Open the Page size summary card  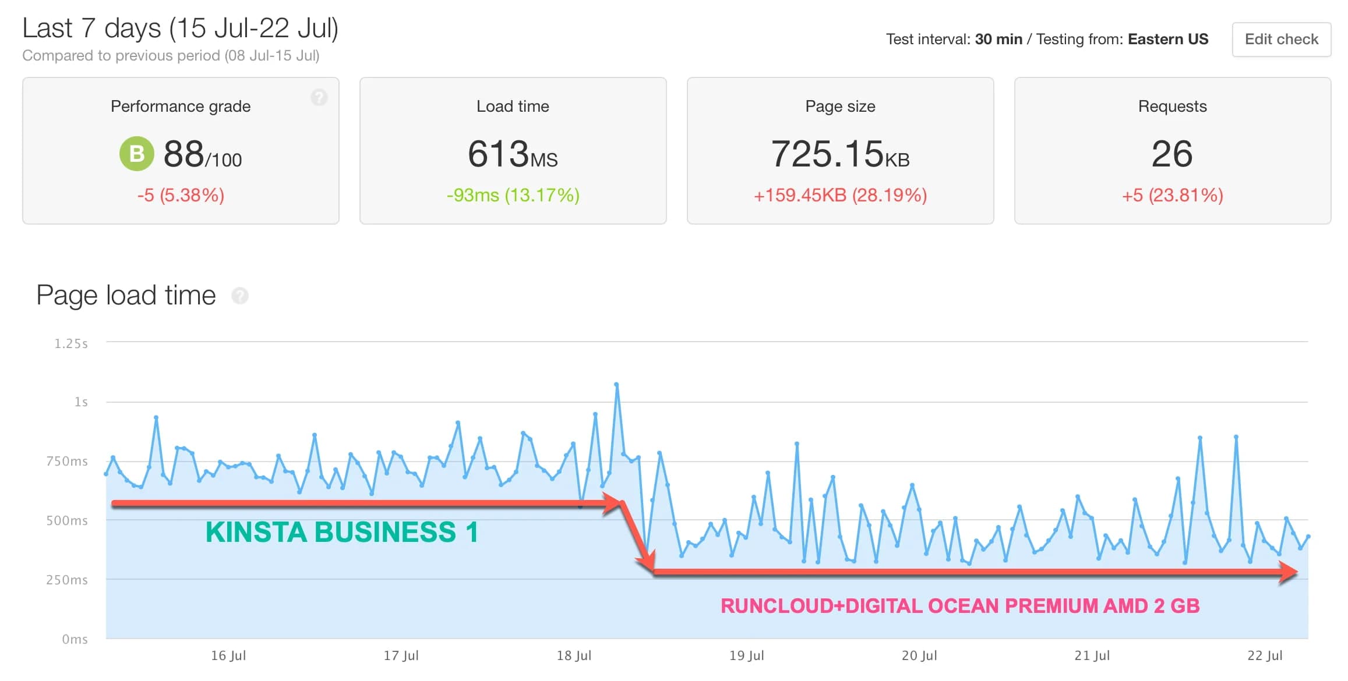(840, 150)
